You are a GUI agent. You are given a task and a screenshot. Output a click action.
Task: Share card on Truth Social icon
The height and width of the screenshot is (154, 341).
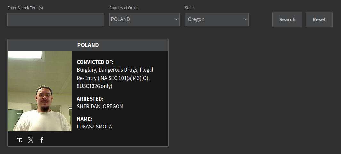tap(20, 140)
